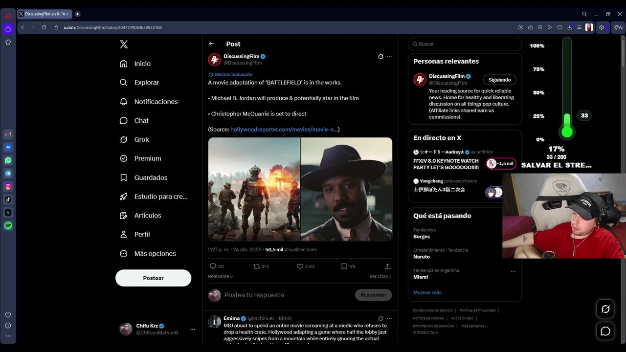This screenshot has width=626, height=352.
Task: Open Chifu Krz account menu dots
Action: click(x=193, y=329)
